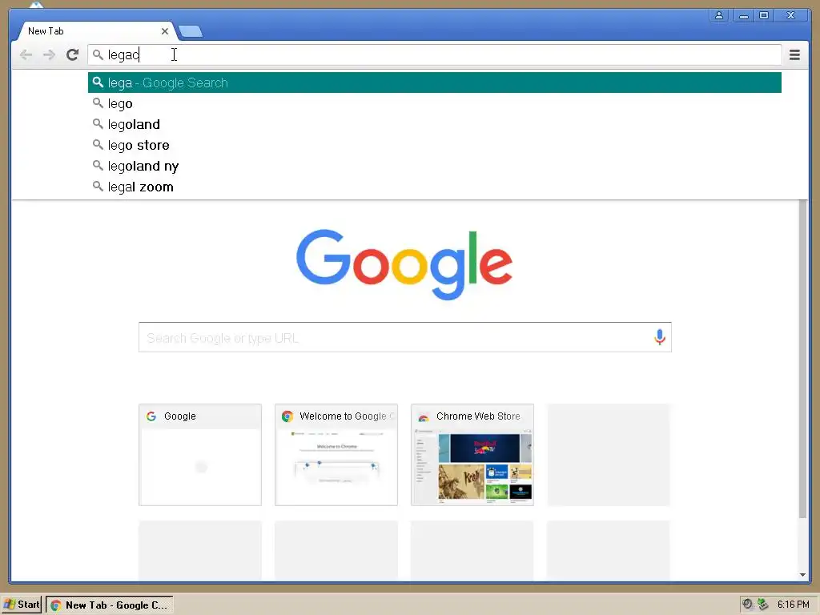Choose the 'lego store' suggestion
The image size is (820, 615).
tap(434, 146)
